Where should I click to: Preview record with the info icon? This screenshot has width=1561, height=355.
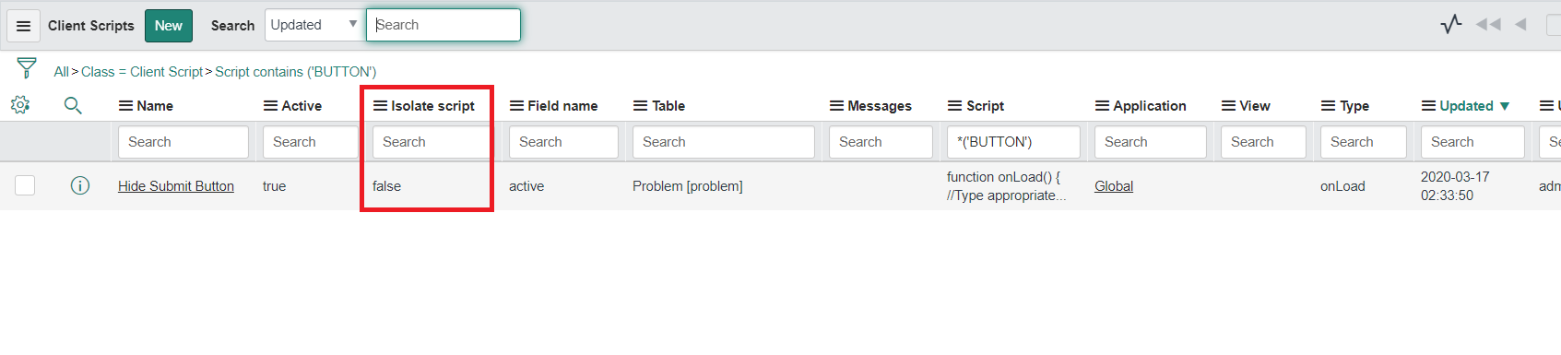80,185
